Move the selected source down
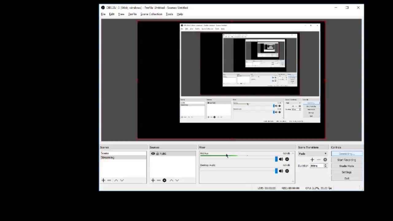393x221 pixels. pyautogui.click(x=177, y=180)
